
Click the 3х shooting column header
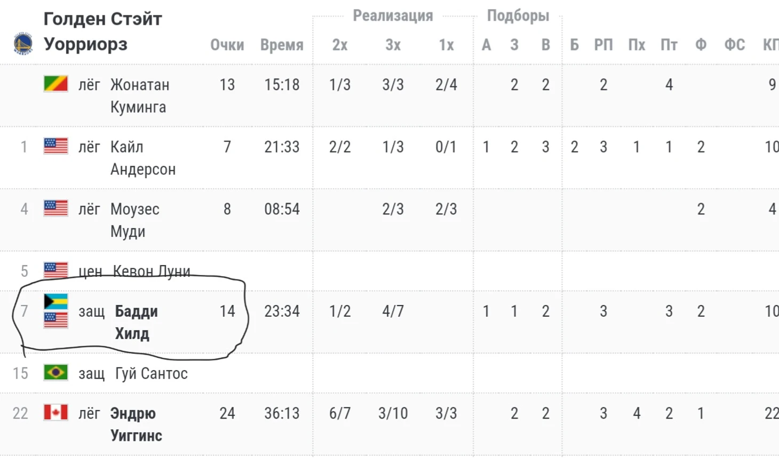393,45
